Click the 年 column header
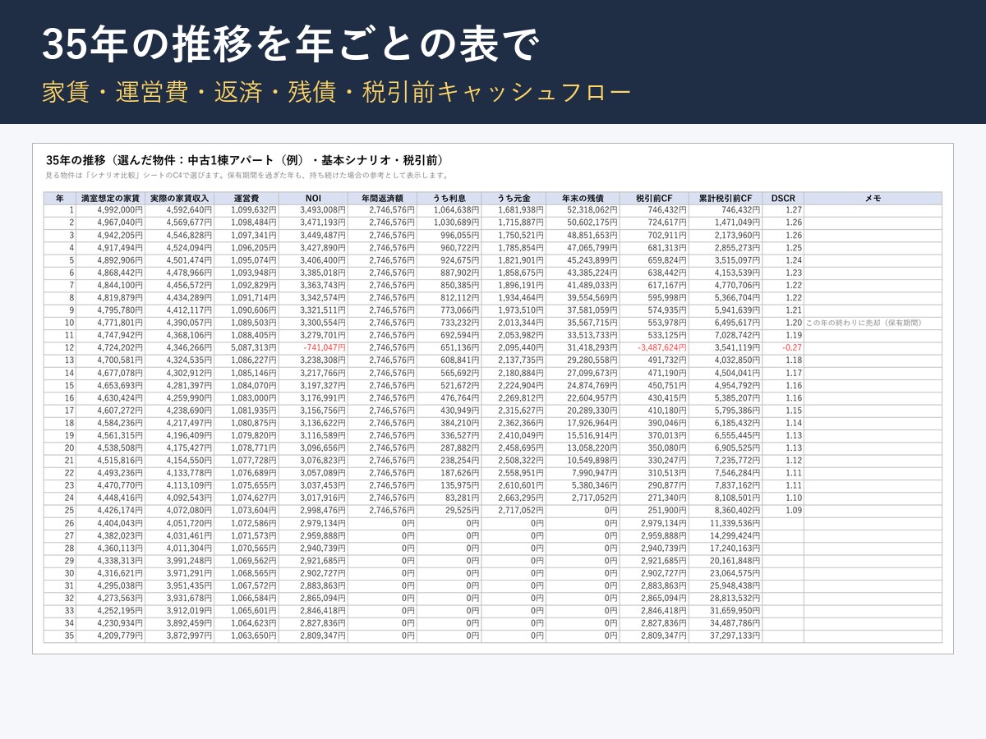The width and height of the screenshot is (986, 739). pos(60,198)
